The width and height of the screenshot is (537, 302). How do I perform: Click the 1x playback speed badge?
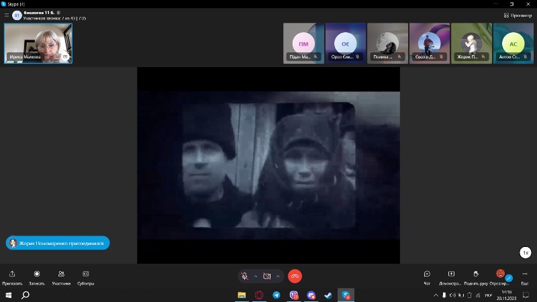526,253
